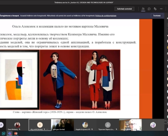
Task: Click the ЕЛ initials avatar tile
Action: tap(1, 125)
